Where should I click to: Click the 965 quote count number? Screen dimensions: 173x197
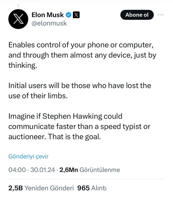pyautogui.click(x=83, y=188)
